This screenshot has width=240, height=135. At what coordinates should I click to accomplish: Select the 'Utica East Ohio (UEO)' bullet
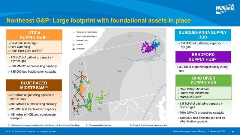(x=26, y=51)
